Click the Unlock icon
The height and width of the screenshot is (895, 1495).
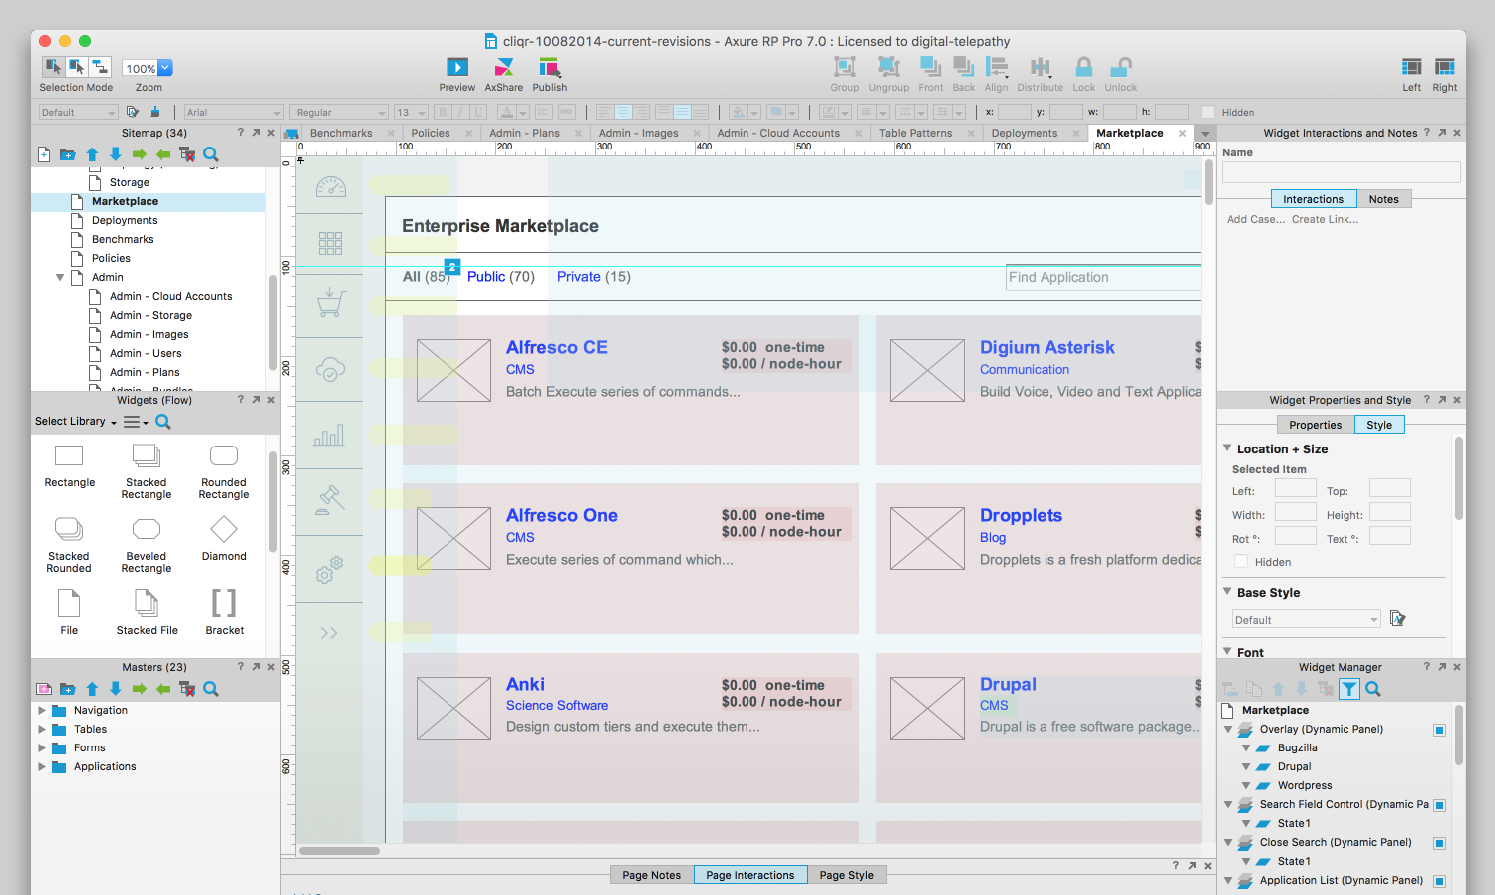pyautogui.click(x=1120, y=67)
